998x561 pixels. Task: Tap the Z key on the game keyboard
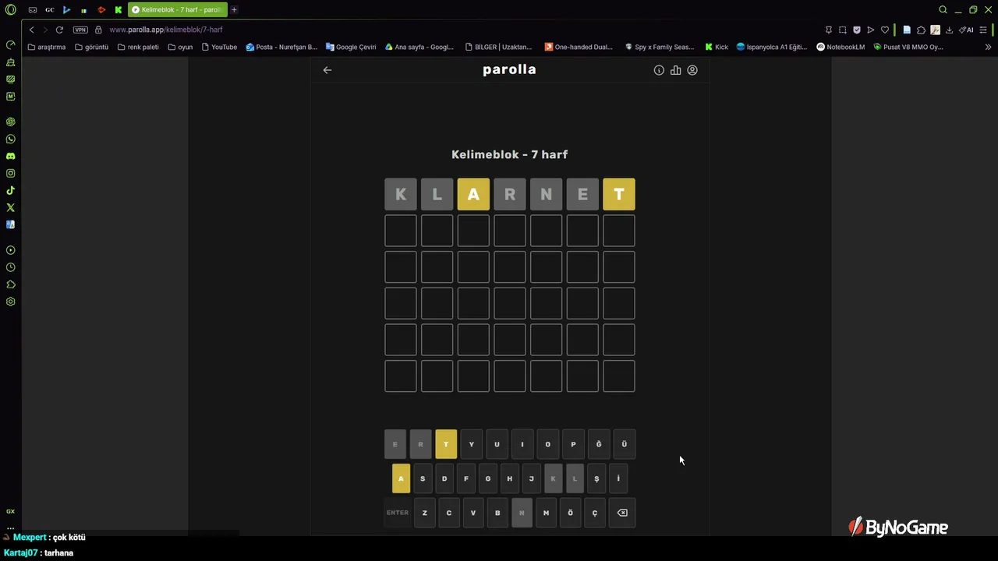[425, 513]
